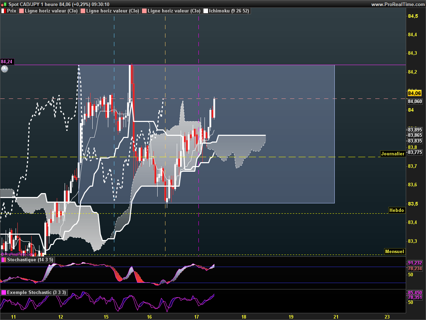Click the 84,2 price axis level
Viewport: 426px width, 320px height.
coord(413,72)
